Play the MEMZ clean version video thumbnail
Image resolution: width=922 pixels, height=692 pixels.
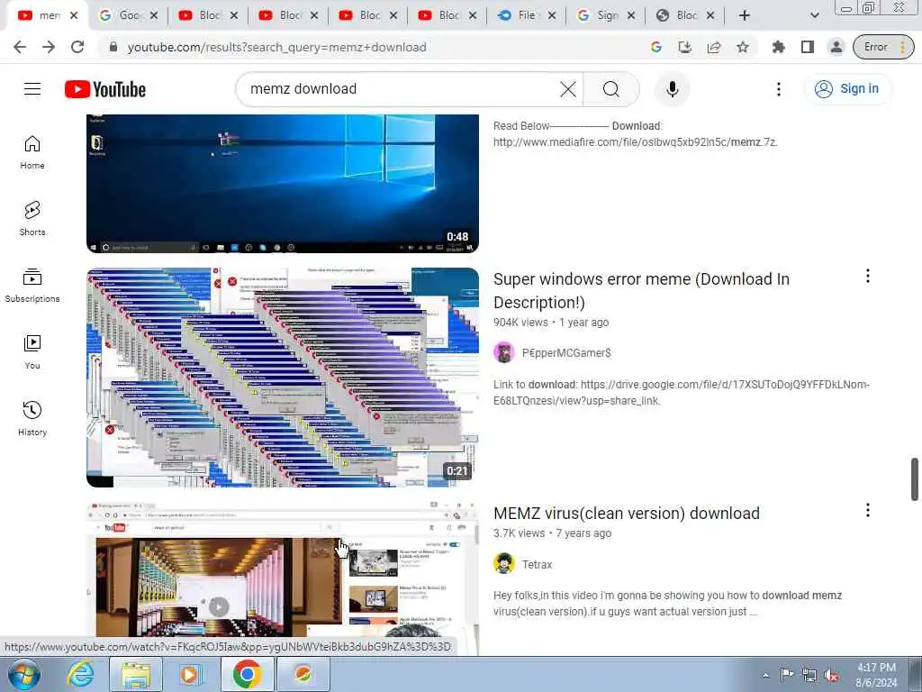282,578
